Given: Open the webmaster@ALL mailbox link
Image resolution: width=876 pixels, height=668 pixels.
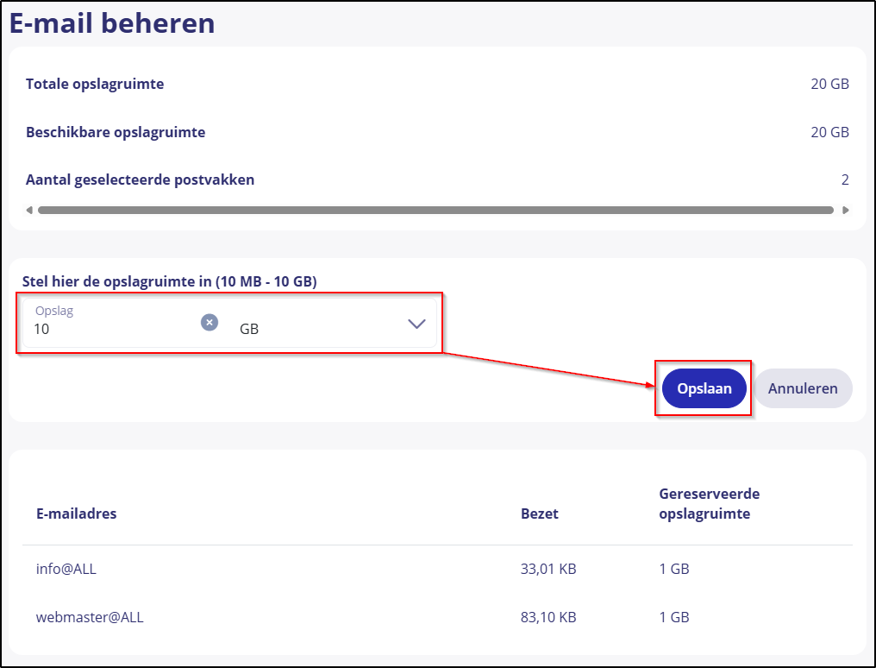Looking at the screenshot, I should tap(90, 617).
